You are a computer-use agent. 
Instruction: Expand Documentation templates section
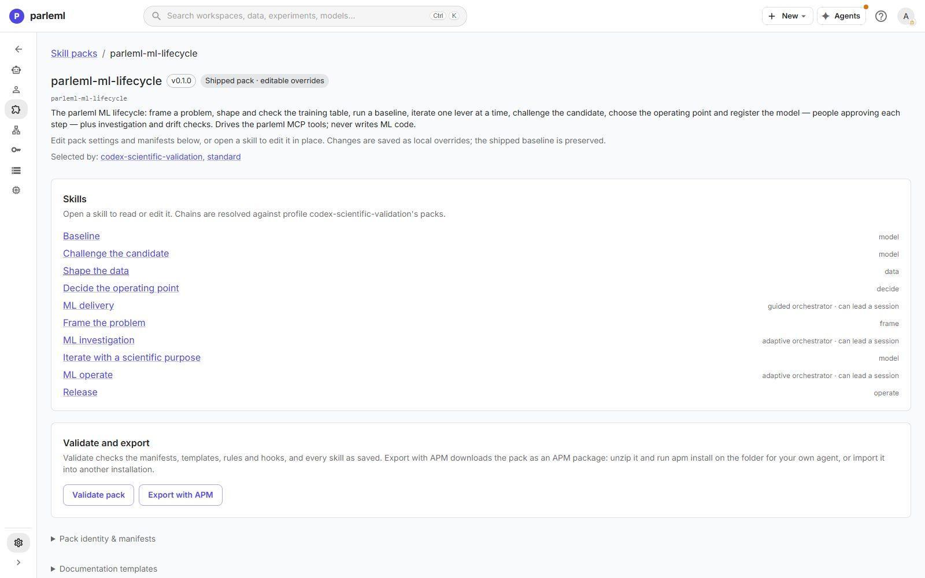pyautogui.click(x=104, y=569)
